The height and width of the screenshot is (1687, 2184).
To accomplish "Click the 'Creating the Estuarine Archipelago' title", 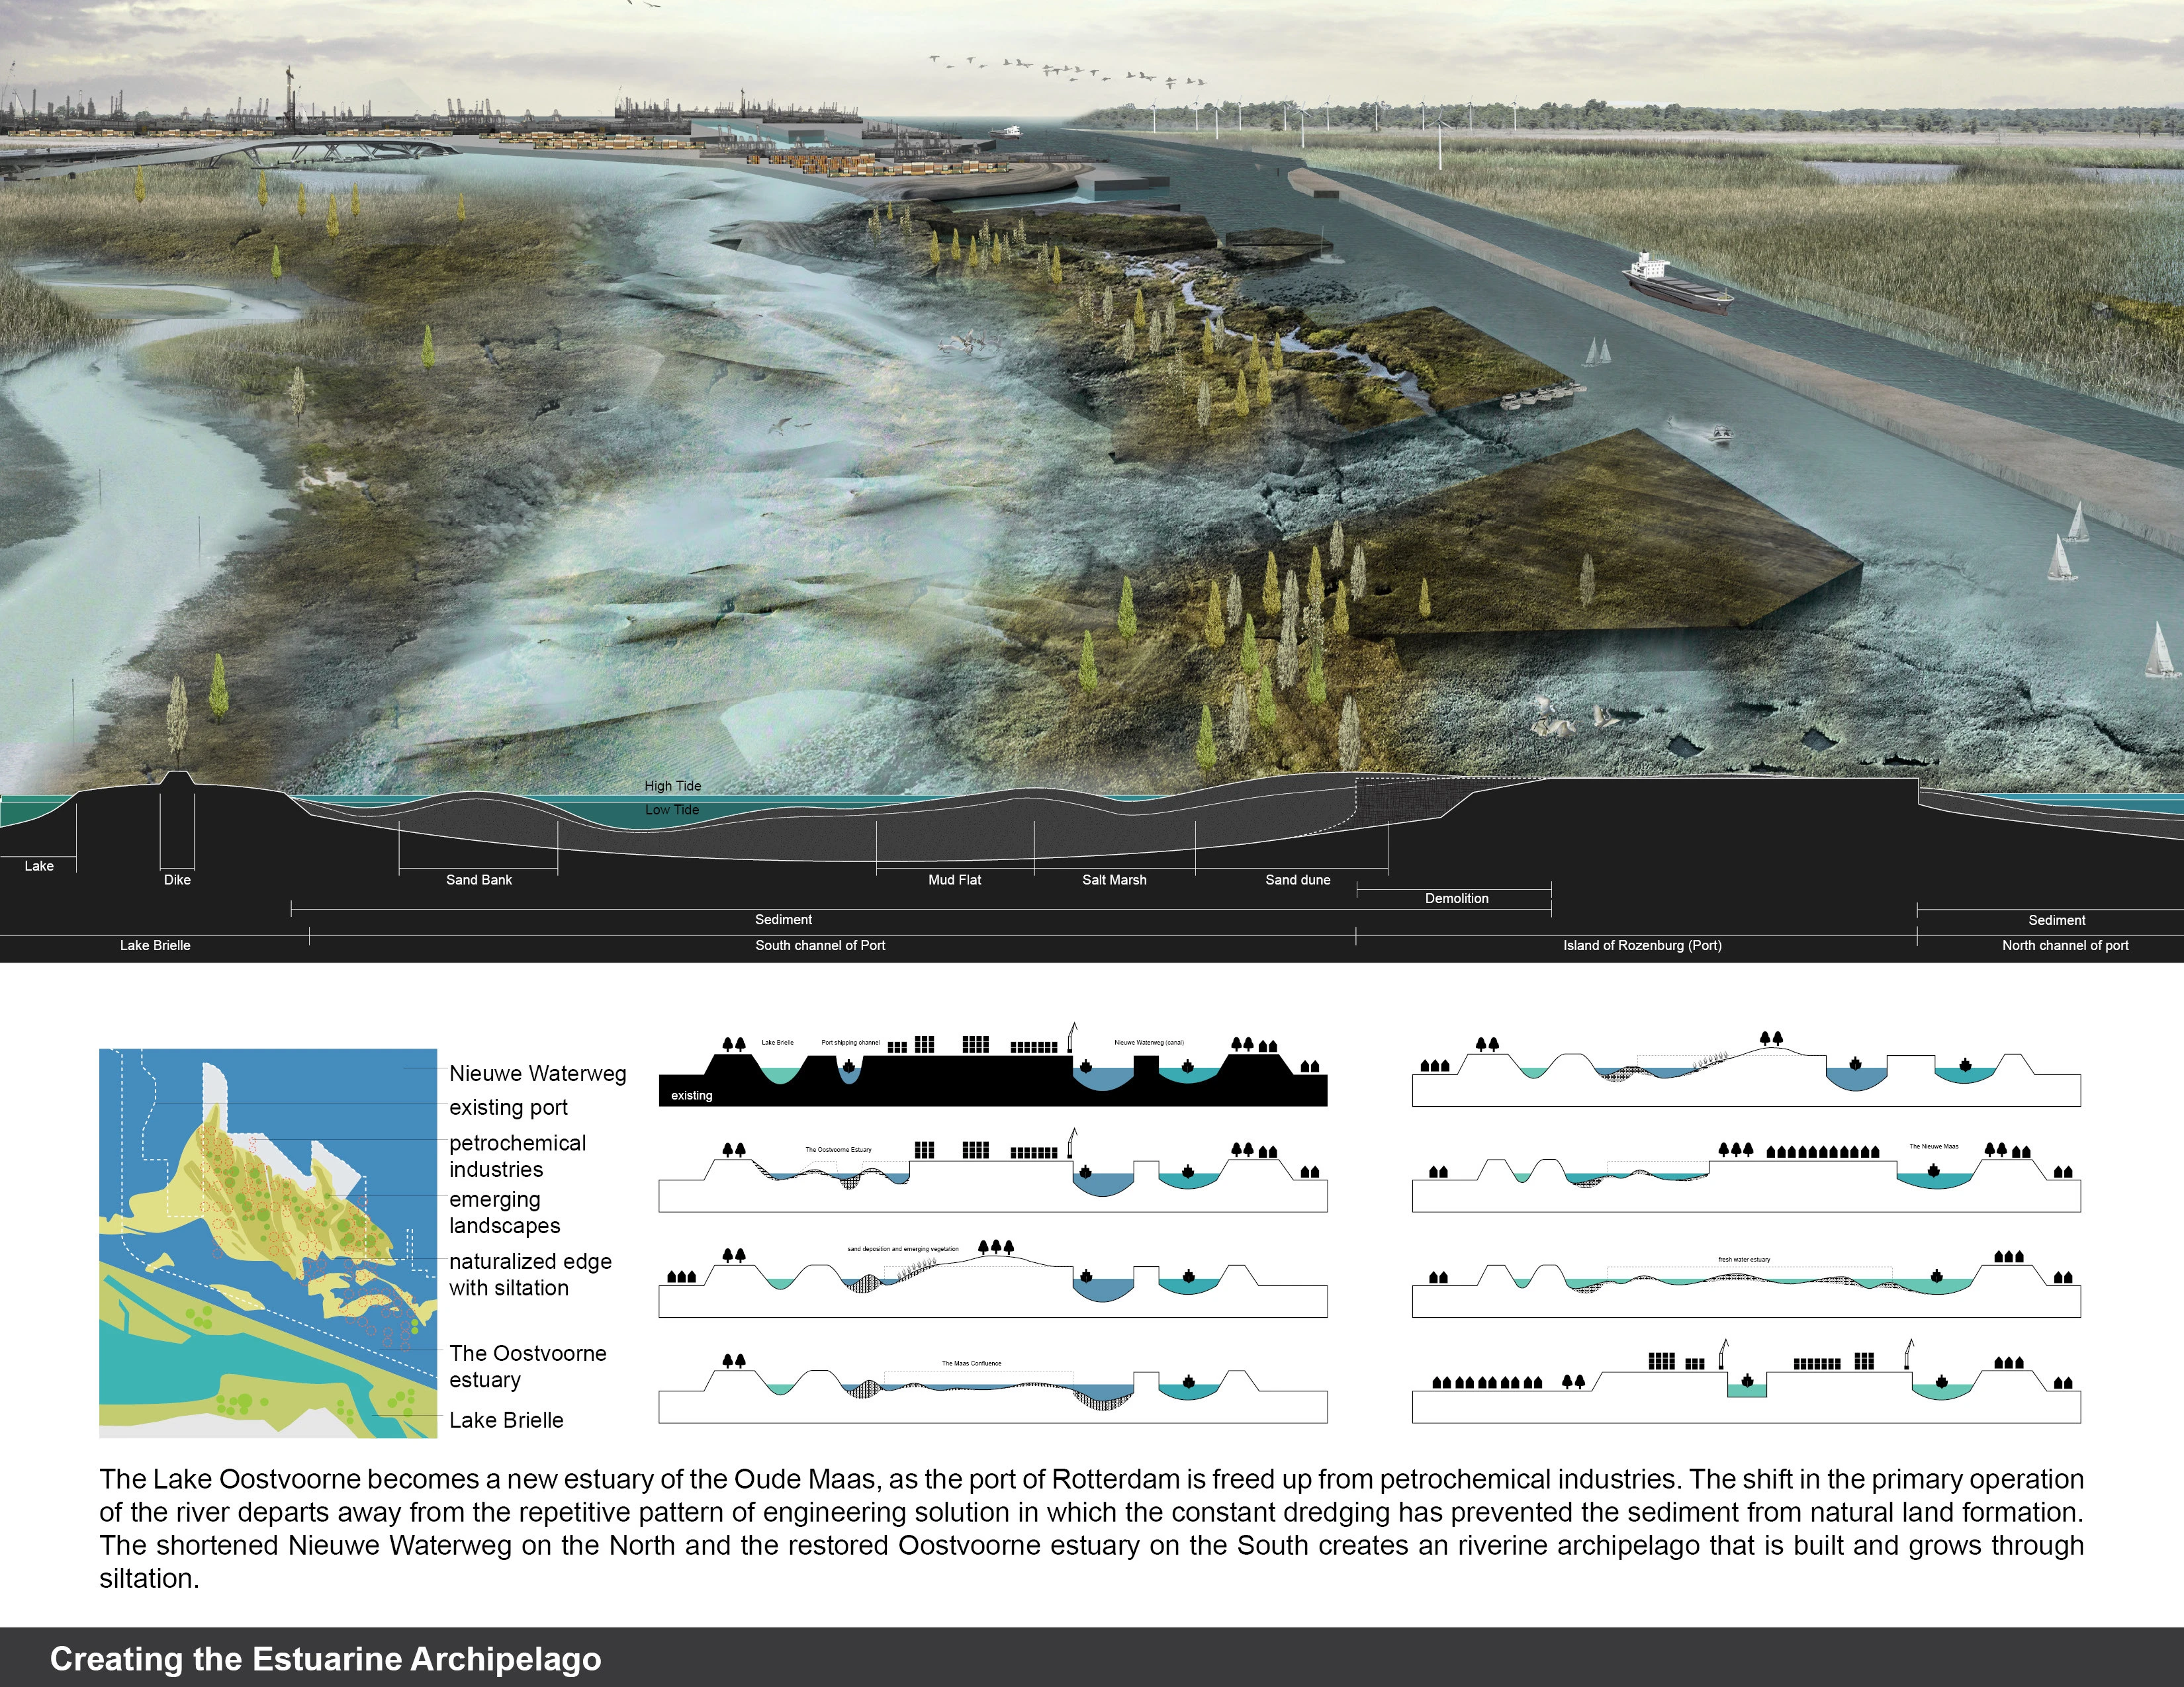I will point(326,1659).
